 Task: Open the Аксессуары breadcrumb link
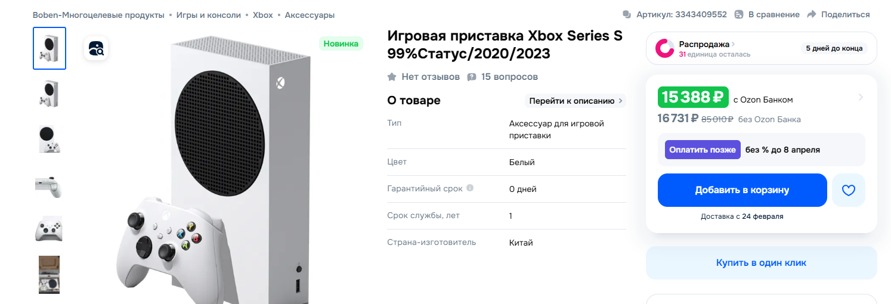310,15
